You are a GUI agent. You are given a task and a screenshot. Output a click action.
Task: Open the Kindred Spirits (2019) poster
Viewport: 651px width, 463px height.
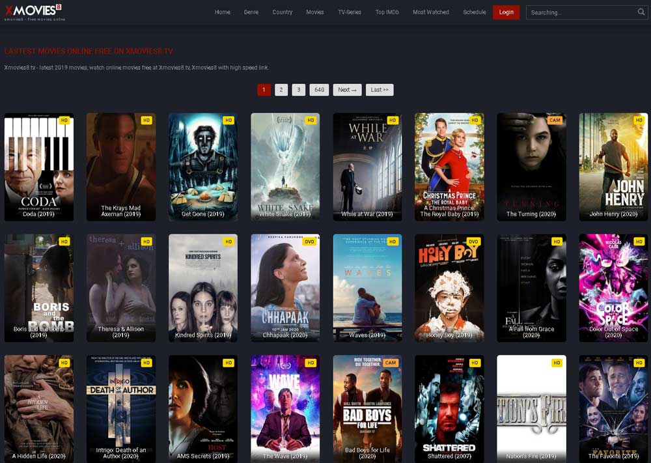click(203, 288)
